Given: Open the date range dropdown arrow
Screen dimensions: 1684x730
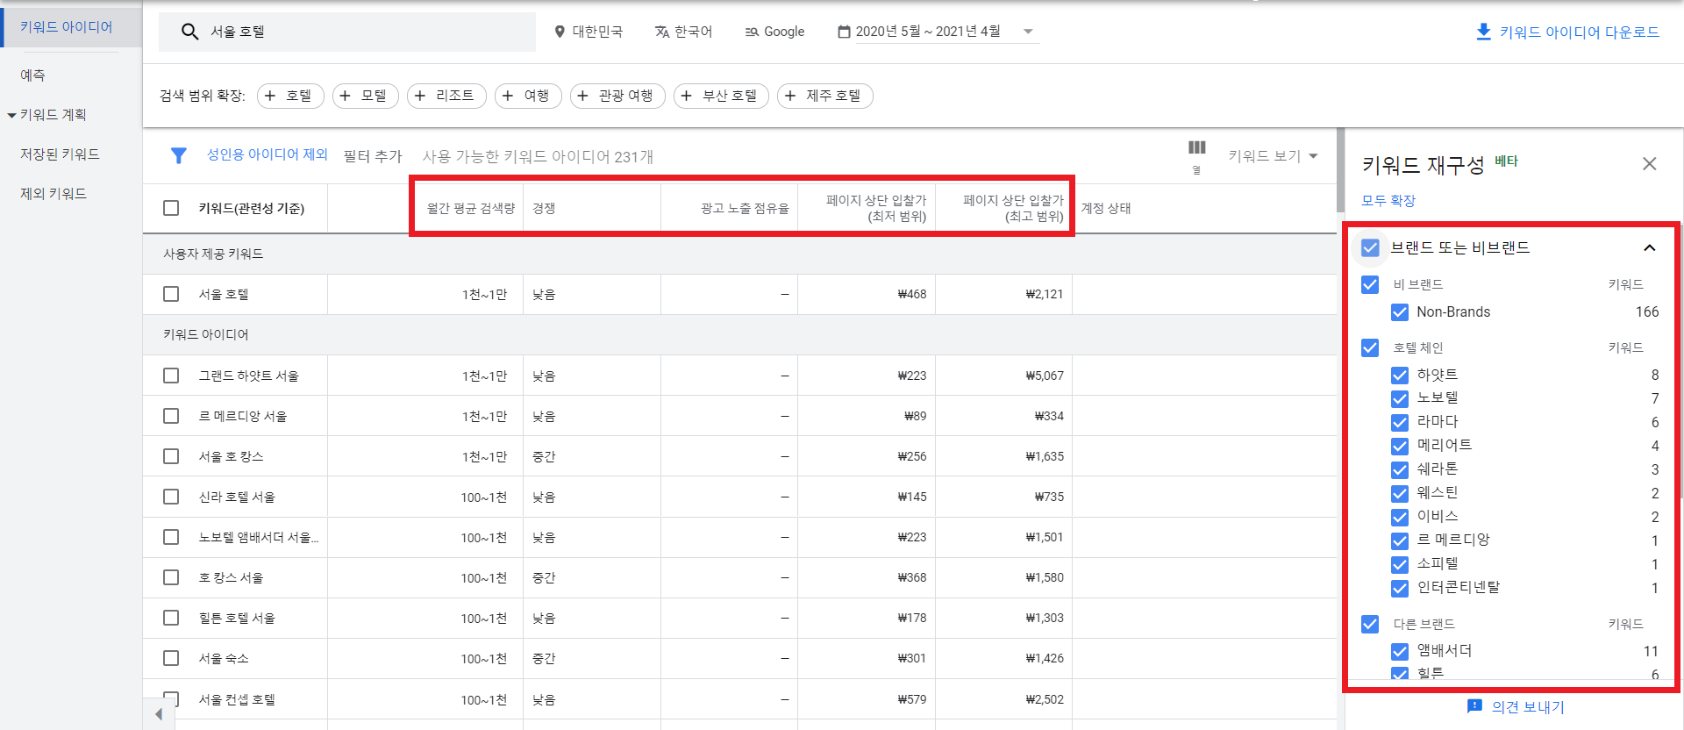Looking at the screenshot, I should [x=1028, y=32].
